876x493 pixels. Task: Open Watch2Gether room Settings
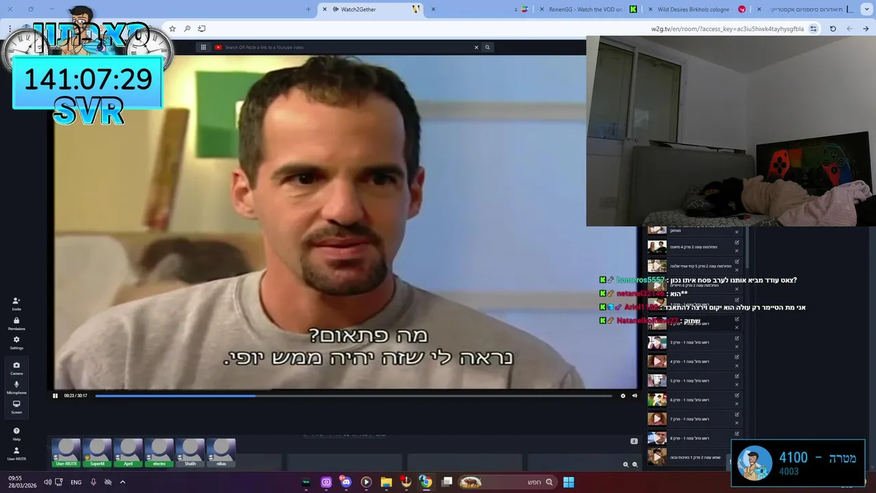point(16,342)
